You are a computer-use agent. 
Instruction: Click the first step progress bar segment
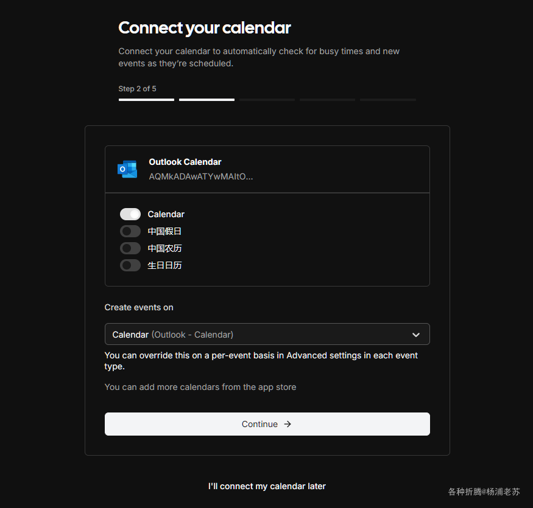click(146, 100)
